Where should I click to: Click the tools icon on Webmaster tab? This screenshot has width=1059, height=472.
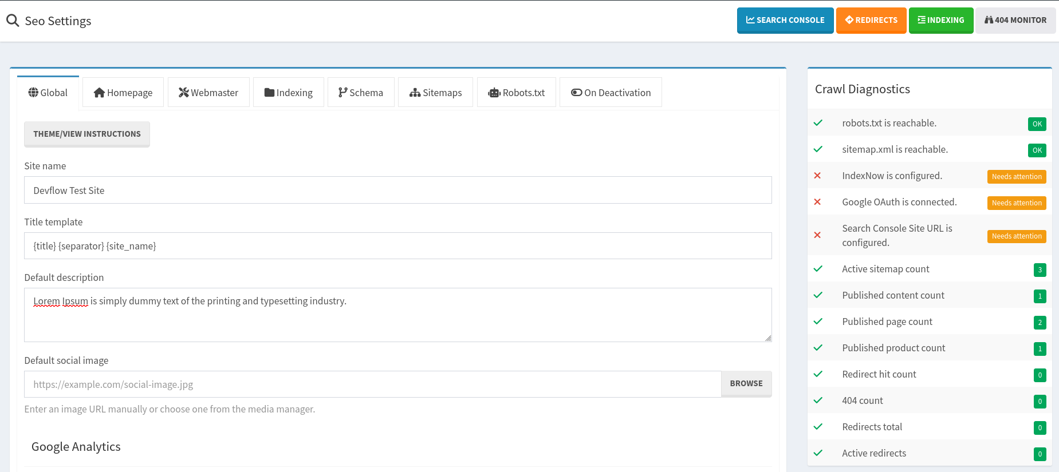pos(184,93)
